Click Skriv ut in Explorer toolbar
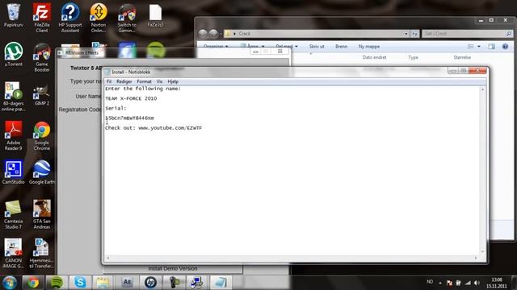The height and width of the screenshot is (290, 517). tap(317, 47)
